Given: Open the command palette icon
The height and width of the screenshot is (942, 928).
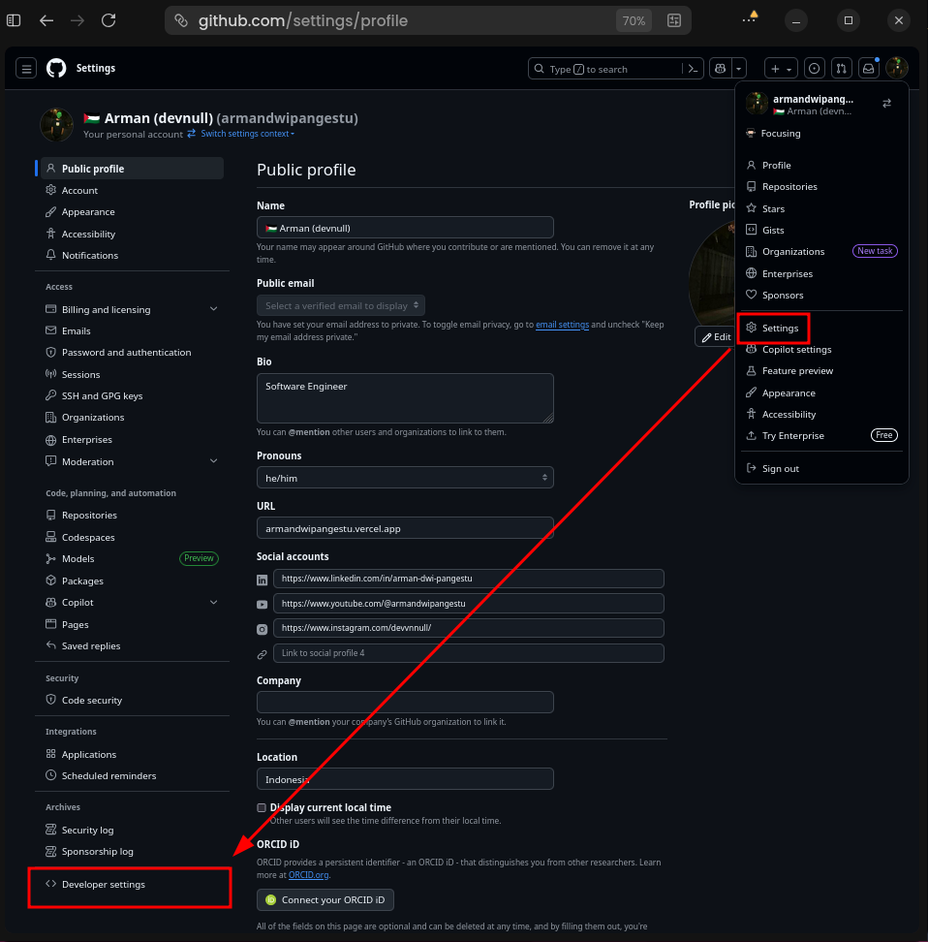Looking at the screenshot, I should pyautogui.click(x=693, y=69).
